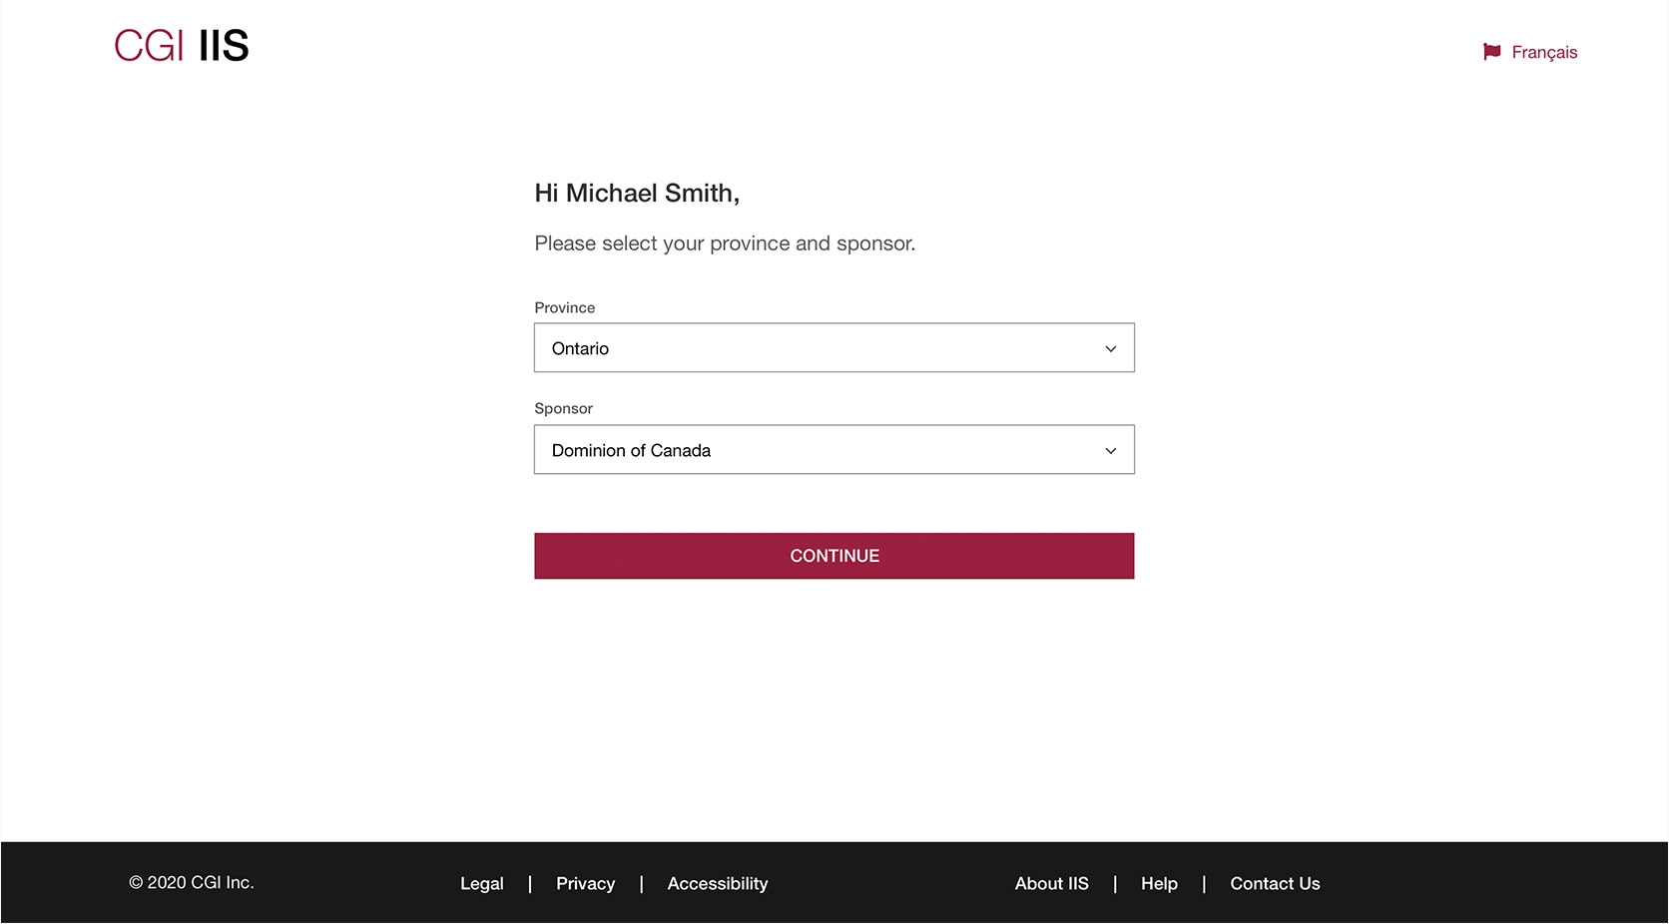Click the Sponsor field label
Image resolution: width=1669 pixels, height=924 pixels.
coord(563,408)
